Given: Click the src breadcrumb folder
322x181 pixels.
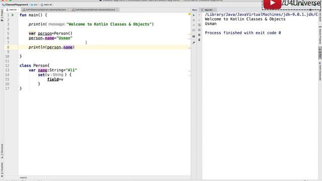Looking at the screenshot, I should (34, 5).
